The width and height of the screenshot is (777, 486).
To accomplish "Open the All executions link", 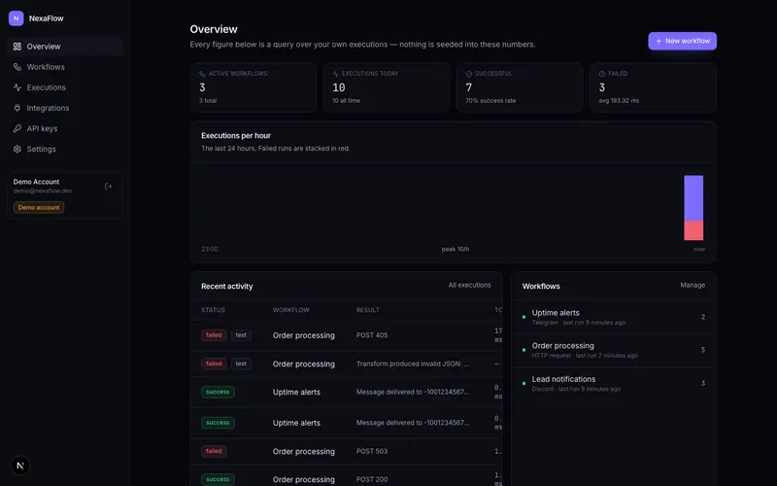I will point(469,285).
